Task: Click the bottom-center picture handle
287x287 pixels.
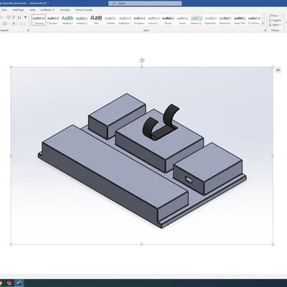Action: pyautogui.click(x=142, y=245)
